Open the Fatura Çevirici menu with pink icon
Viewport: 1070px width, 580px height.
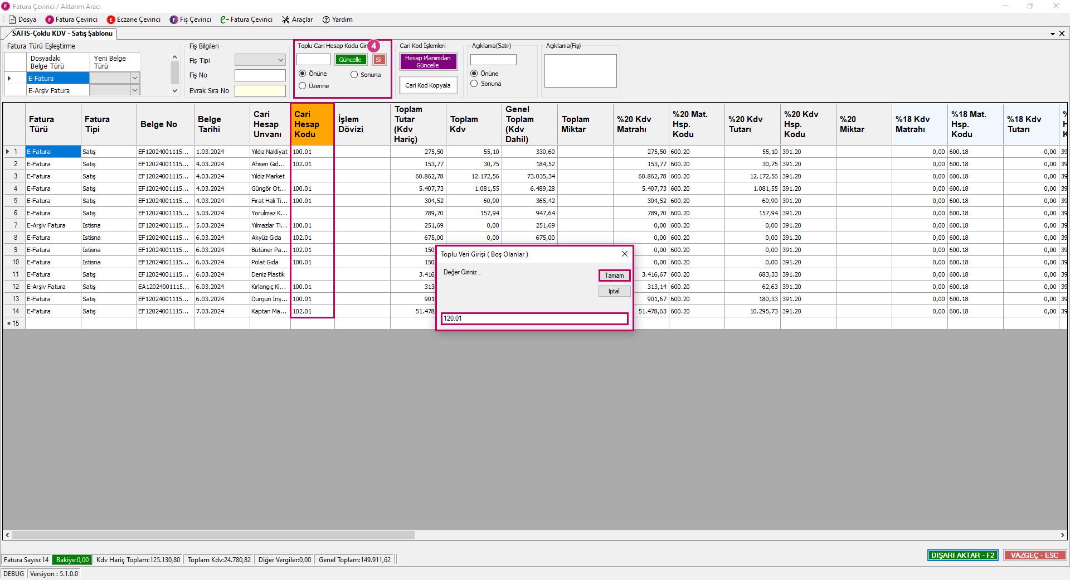(71, 20)
